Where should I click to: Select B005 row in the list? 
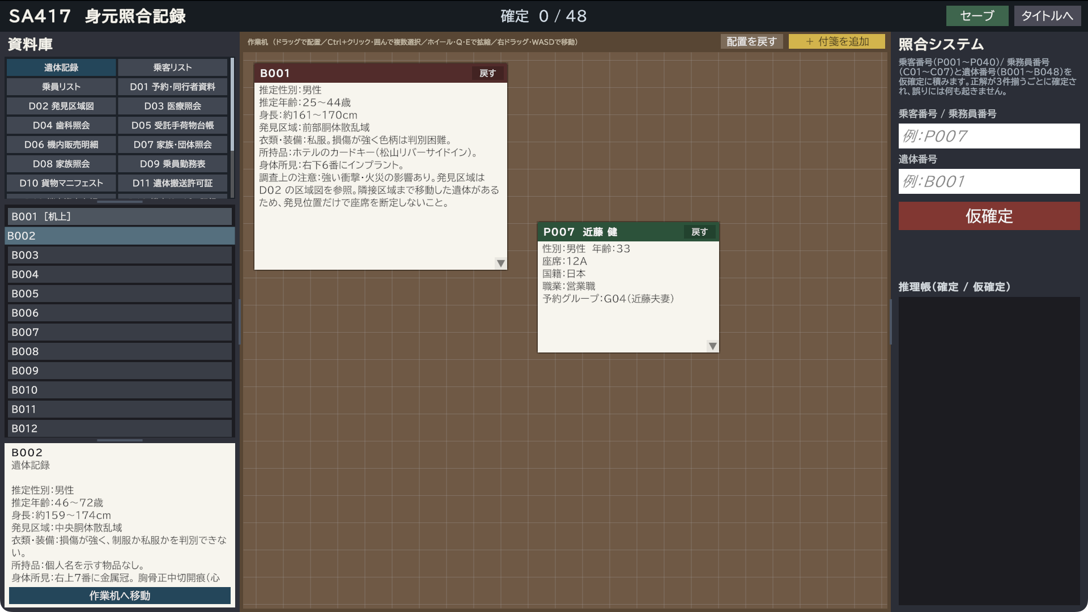point(119,294)
